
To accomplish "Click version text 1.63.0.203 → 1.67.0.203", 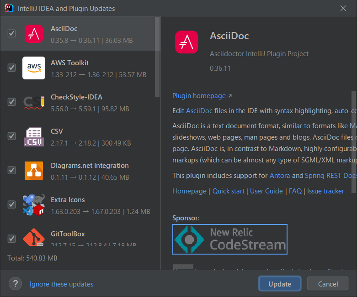I will [85, 212].
